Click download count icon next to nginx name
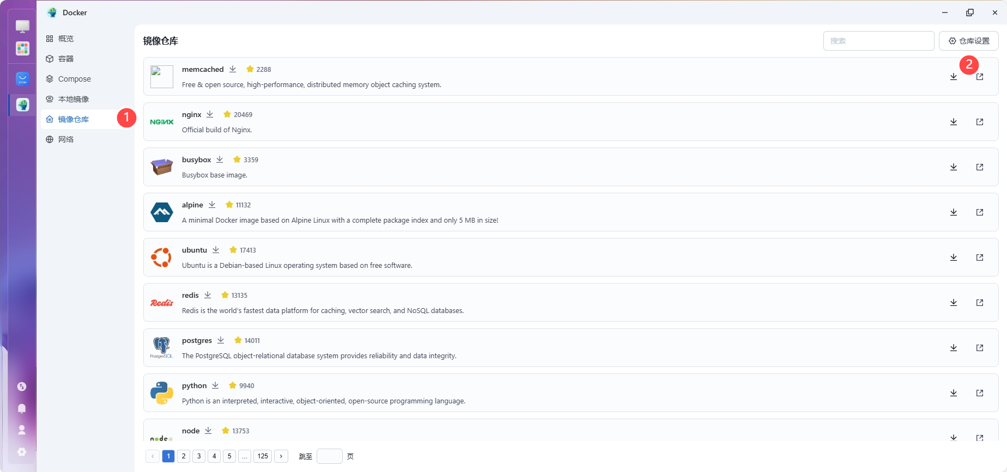The image size is (1007, 472). (x=210, y=114)
